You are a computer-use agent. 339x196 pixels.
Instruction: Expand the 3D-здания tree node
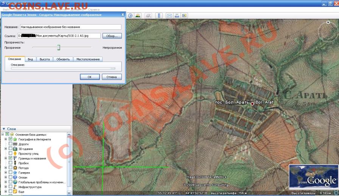point(6,149)
